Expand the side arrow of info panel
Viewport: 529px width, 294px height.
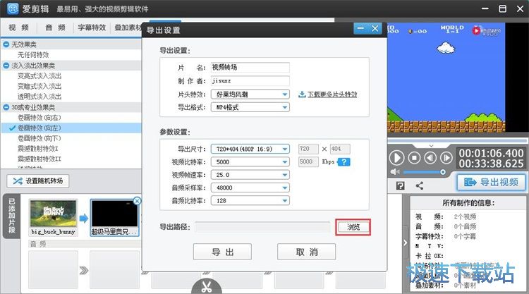pos(406,243)
